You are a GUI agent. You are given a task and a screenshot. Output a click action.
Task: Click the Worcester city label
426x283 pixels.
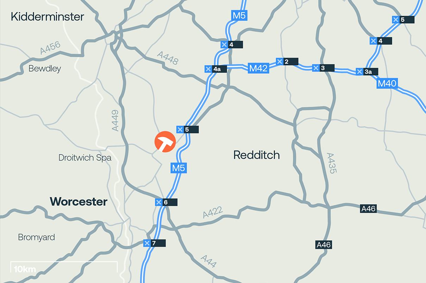click(79, 202)
